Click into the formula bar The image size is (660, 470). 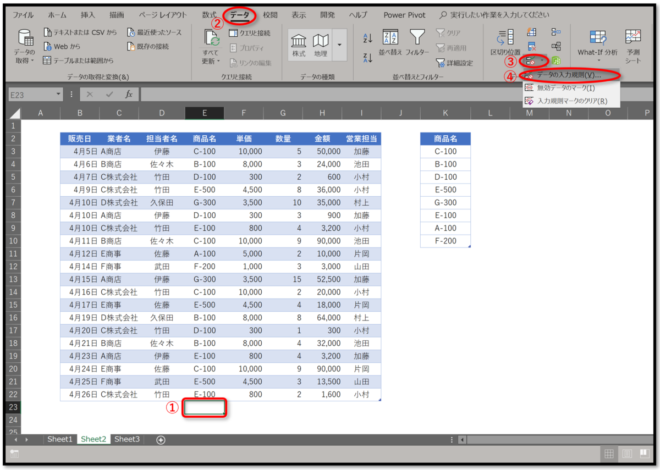click(x=397, y=95)
